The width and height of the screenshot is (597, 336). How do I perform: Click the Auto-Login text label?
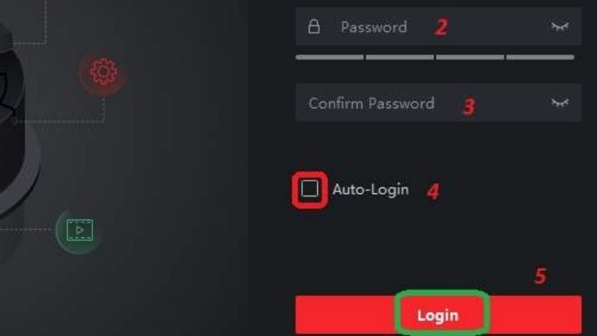(x=370, y=190)
